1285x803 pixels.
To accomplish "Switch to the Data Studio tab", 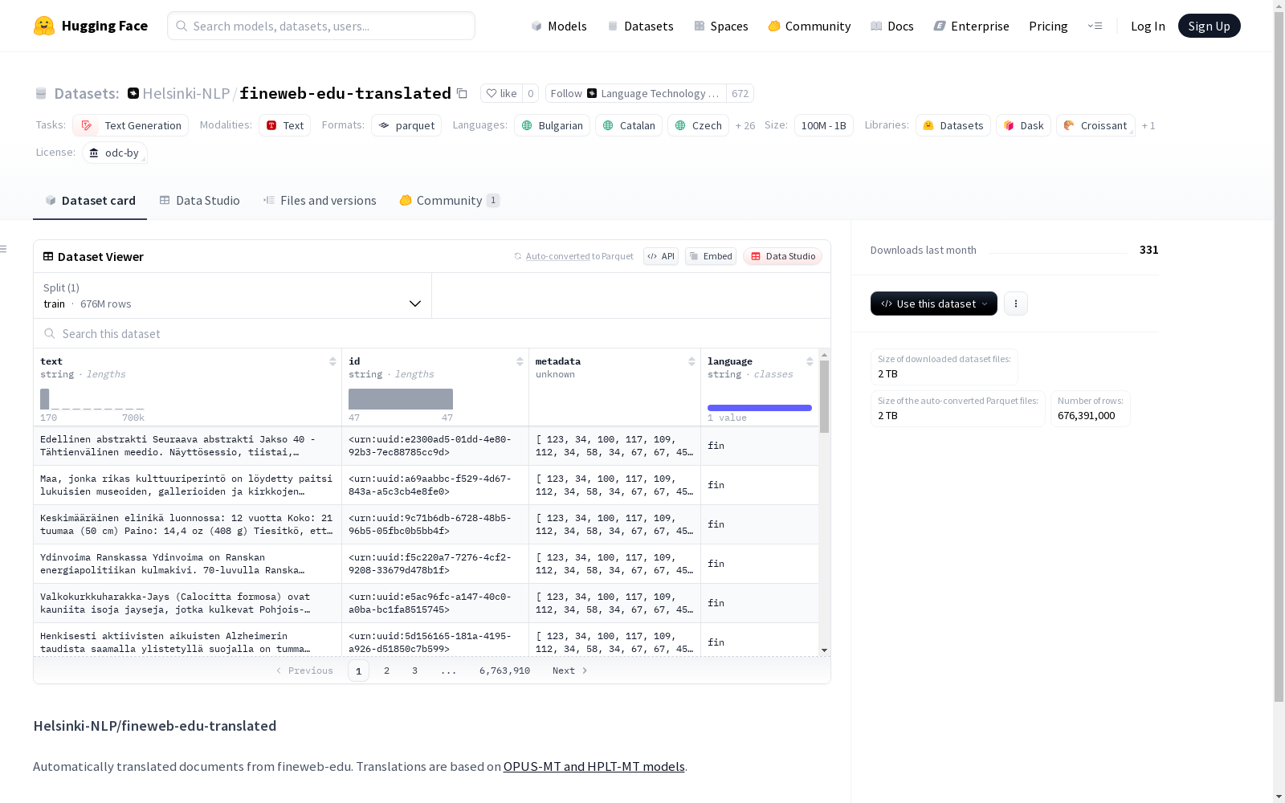I will pos(199,200).
